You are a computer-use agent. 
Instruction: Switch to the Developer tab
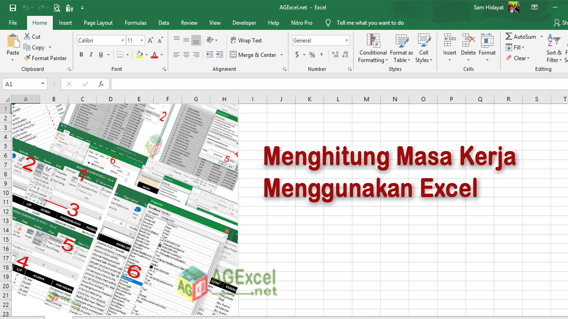[x=244, y=23]
